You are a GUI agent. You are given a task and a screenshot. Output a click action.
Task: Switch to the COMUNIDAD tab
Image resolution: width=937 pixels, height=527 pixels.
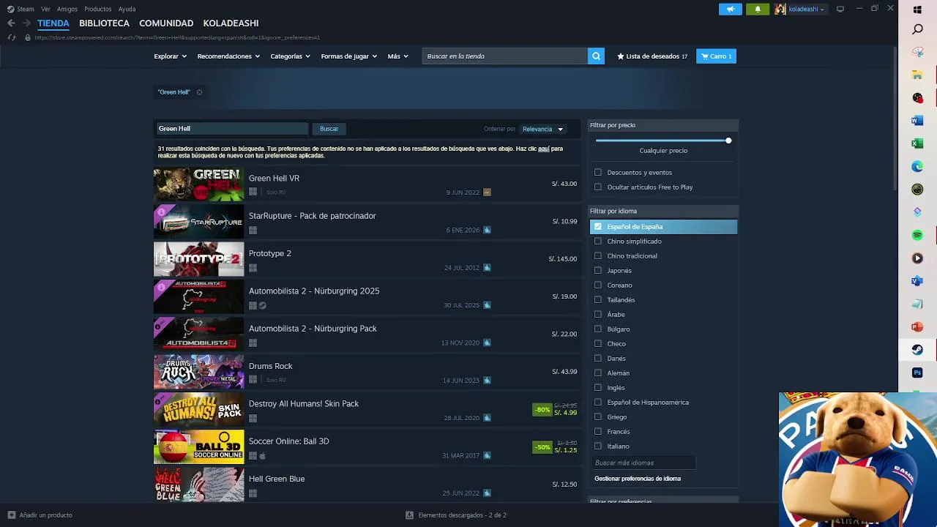click(166, 23)
